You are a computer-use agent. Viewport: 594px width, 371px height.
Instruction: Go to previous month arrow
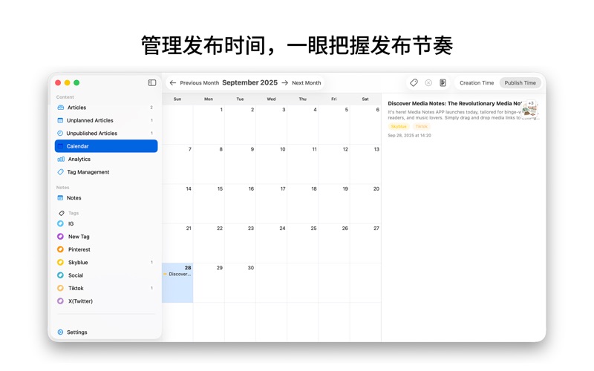(173, 83)
